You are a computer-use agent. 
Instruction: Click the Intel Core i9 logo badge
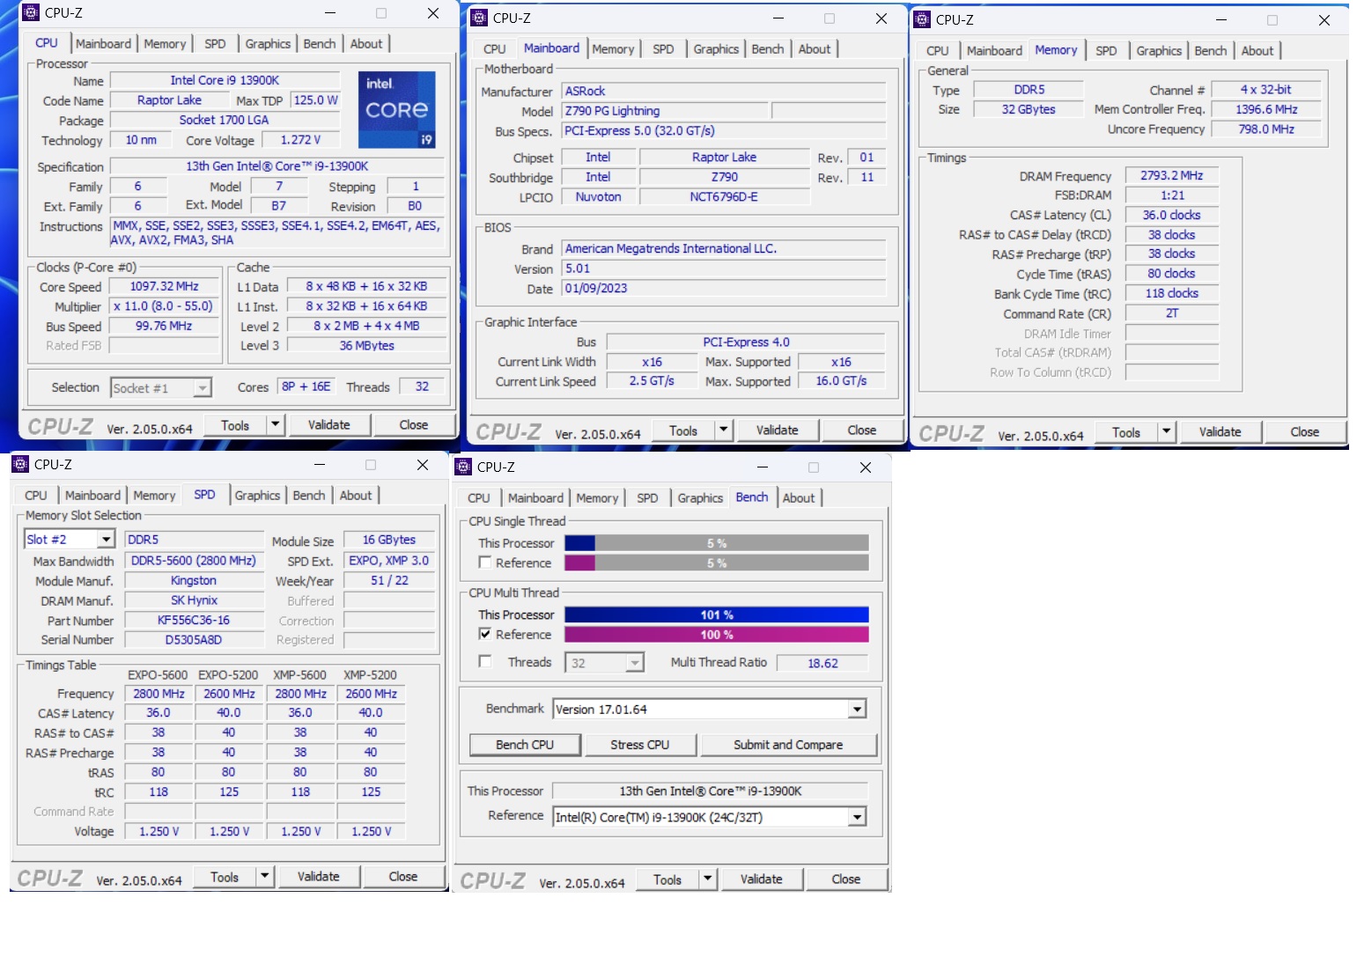396,110
